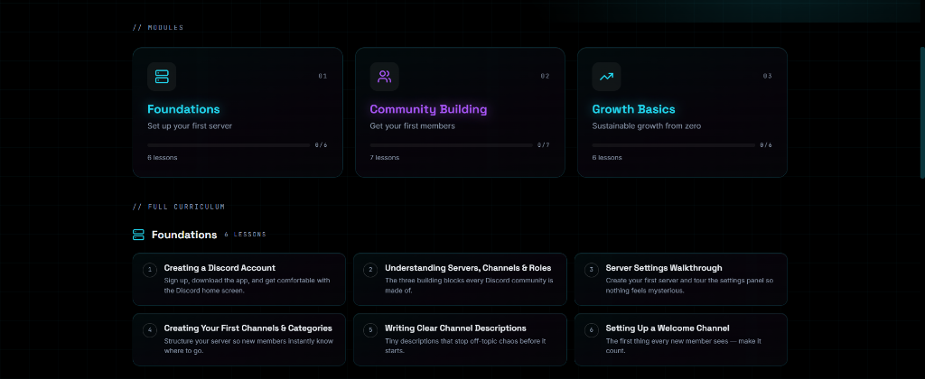Screen dimensions: 925x379
Task: Click the Community Building progress bar
Action: [452, 145]
